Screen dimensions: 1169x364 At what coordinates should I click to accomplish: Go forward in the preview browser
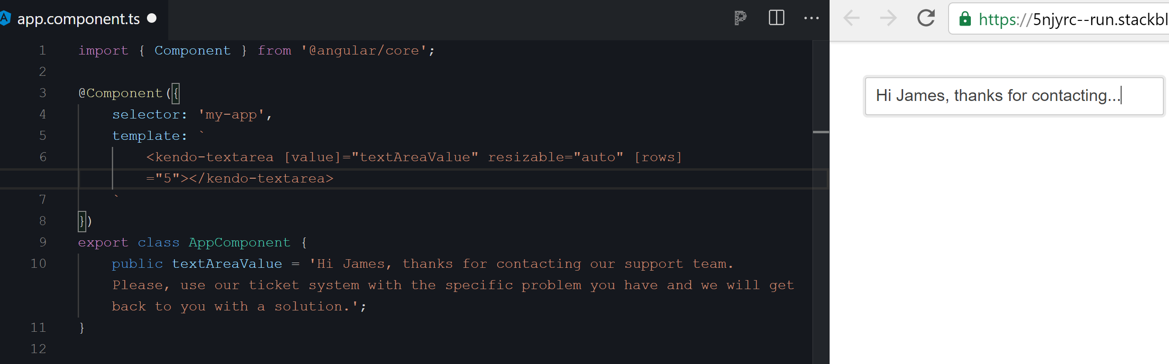(x=888, y=18)
